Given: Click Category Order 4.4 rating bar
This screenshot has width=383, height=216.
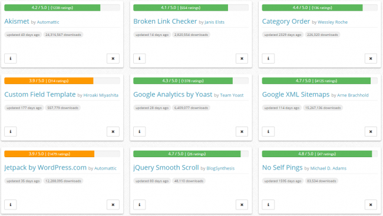Looking at the screenshot, I should [320, 8].
